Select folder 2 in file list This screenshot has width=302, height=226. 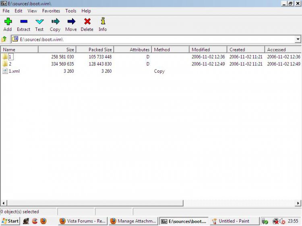click(10, 64)
